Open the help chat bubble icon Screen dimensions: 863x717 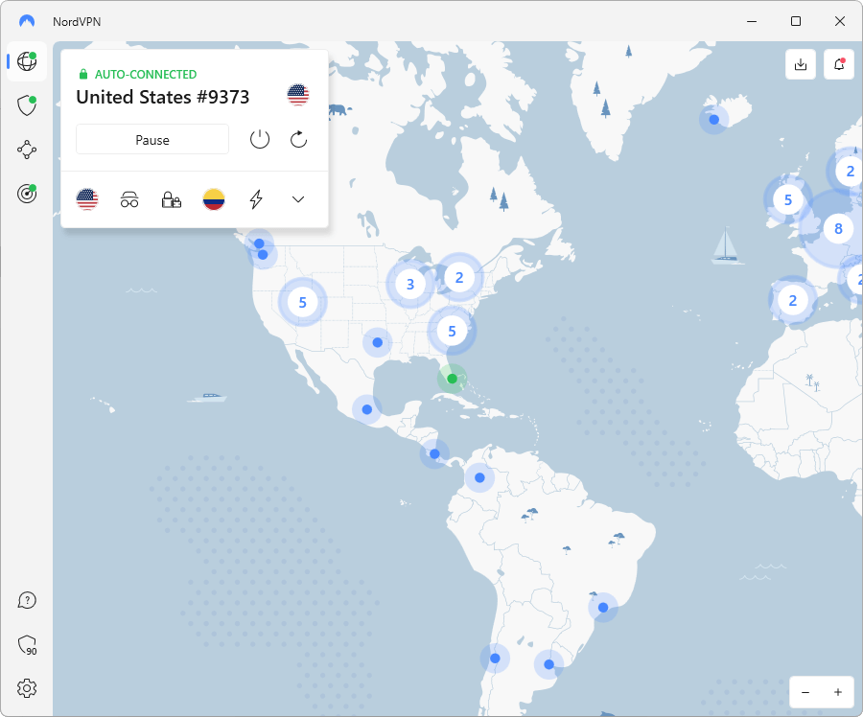coord(27,600)
